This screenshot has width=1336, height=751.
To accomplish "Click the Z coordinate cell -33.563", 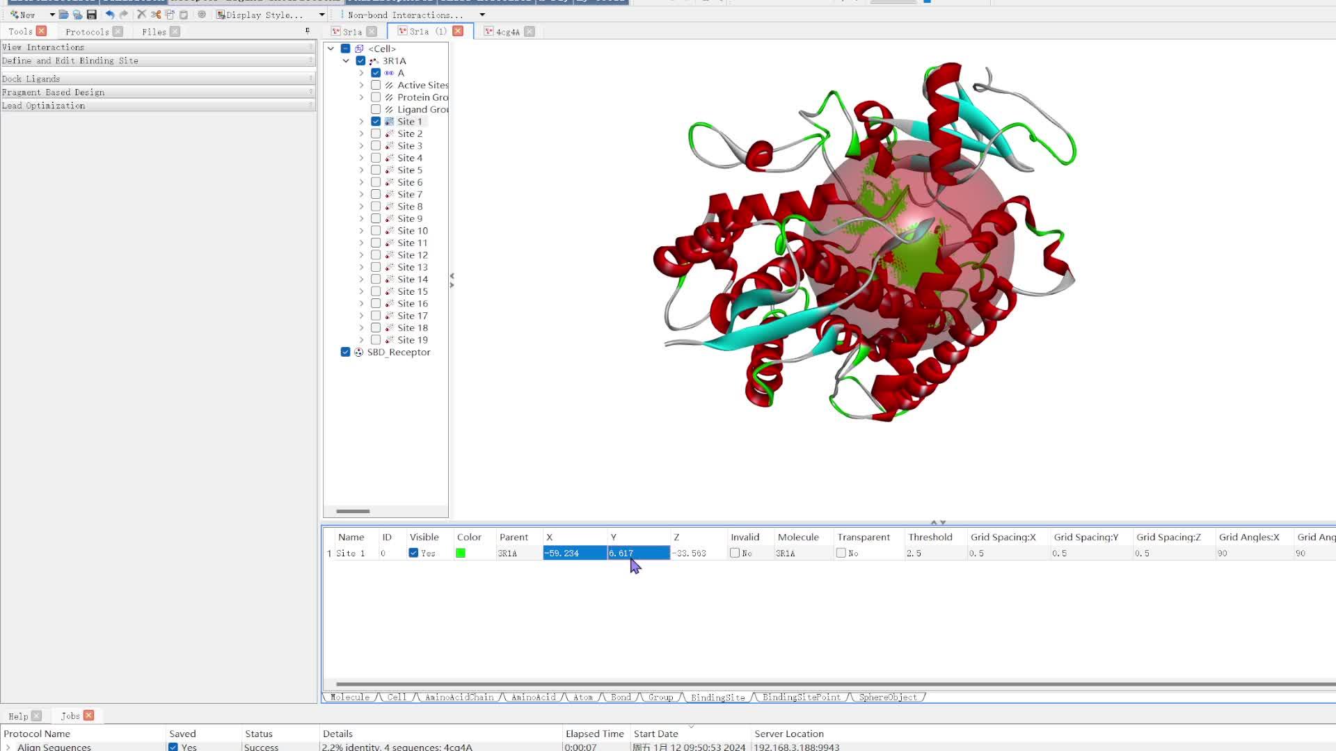I will point(690,554).
